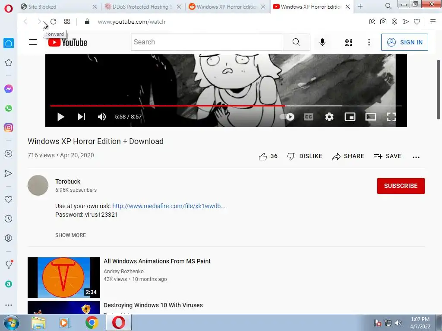This screenshot has height=331, width=442.
Task: Start voice search with microphone
Action: pos(322,42)
